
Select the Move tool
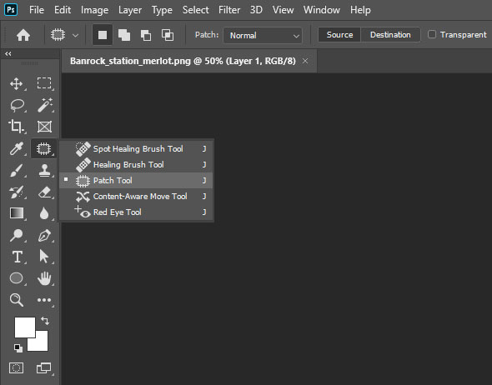coord(16,83)
